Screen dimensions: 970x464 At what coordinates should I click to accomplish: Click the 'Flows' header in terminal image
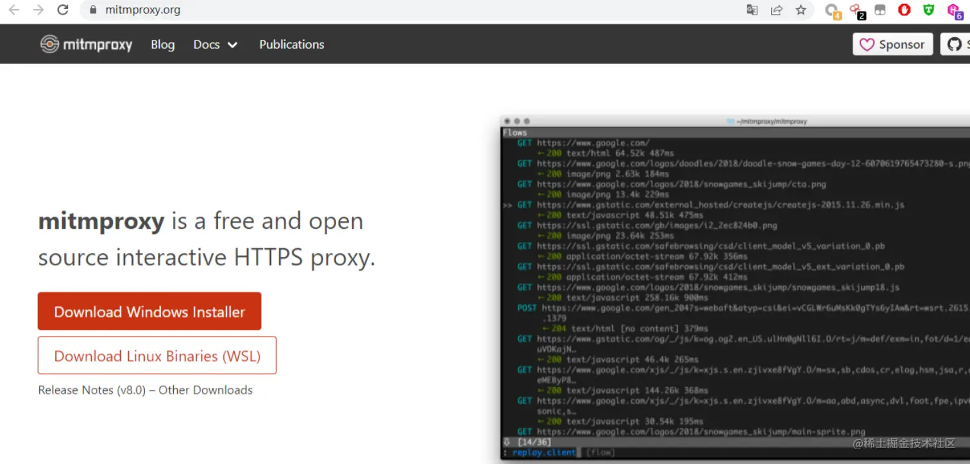pos(515,133)
